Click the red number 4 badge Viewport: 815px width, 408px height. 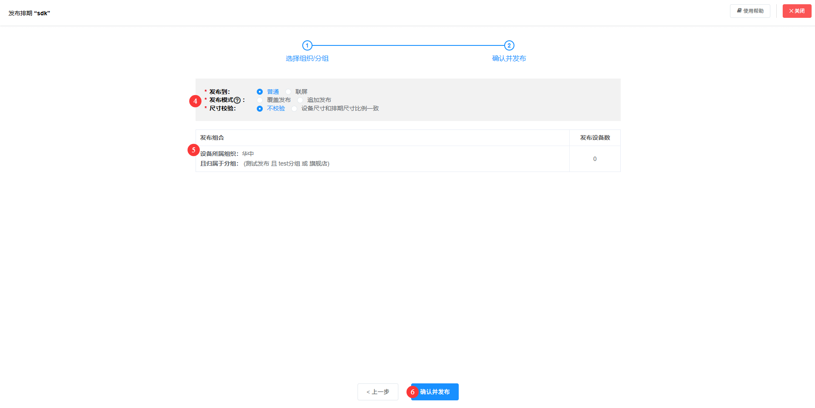point(195,101)
